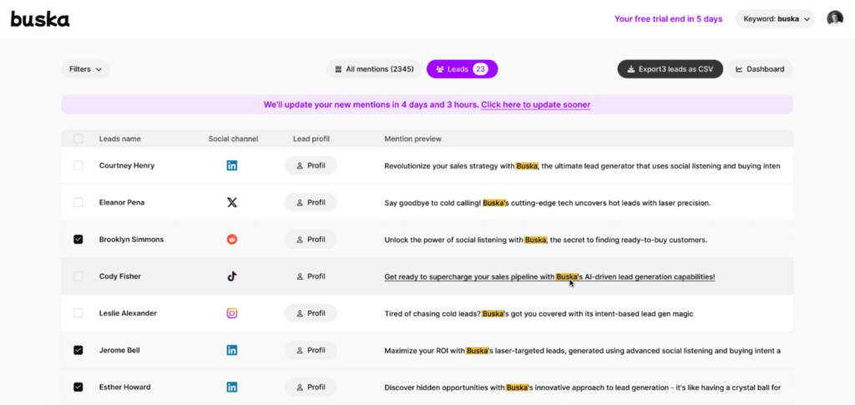Click Courtney Henry's LinkedIn icon

[x=232, y=165]
